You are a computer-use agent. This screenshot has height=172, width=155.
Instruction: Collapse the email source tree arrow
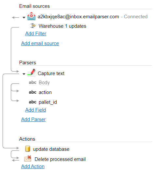click(24, 17)
